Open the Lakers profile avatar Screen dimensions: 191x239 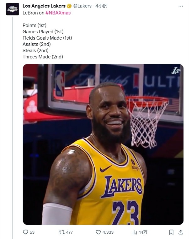click(13, 9)
